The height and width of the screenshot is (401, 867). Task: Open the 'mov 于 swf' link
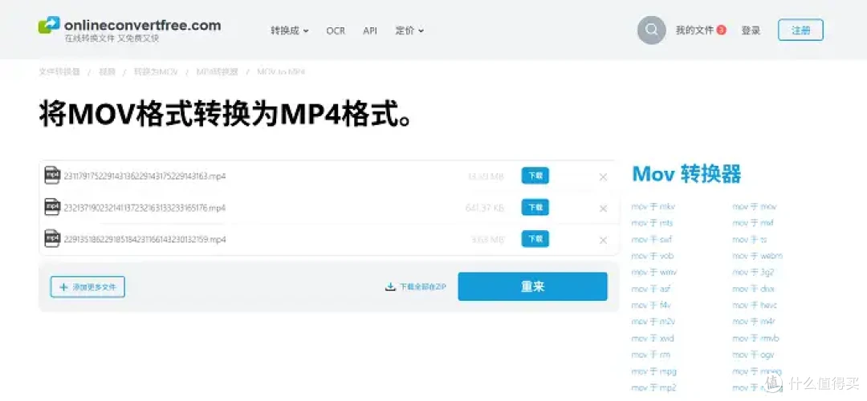tap(652, 240)
